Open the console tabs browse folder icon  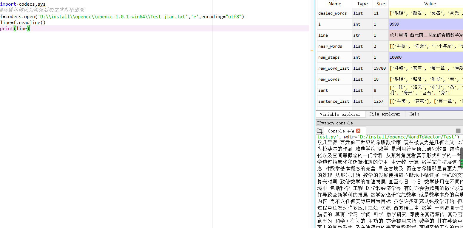click(x=320, y=131)
